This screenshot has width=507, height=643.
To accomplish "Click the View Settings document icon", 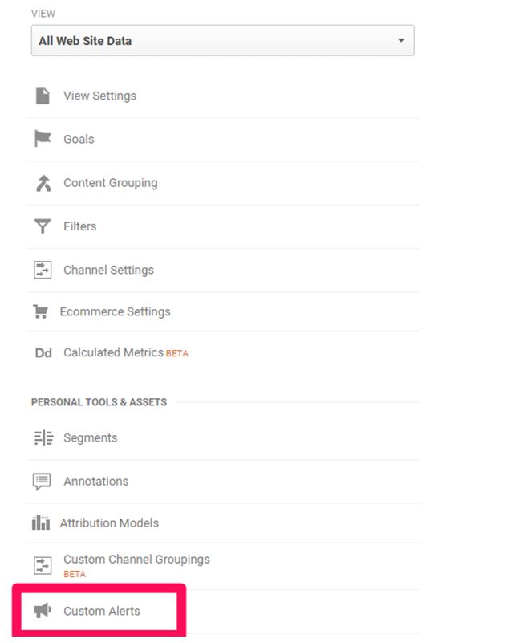I will [x=43, y=96].
